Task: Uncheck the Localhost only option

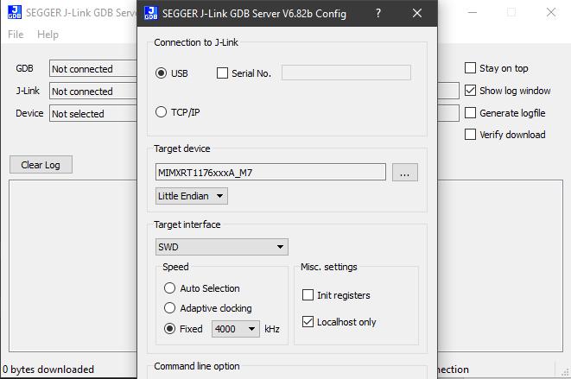Action: [x=308, y=322]
